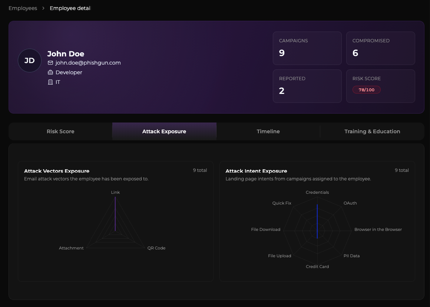Open the Training & Education tab
Viewport: 430px width, 307px height.
pyautogui.click(x=372, y=131)
